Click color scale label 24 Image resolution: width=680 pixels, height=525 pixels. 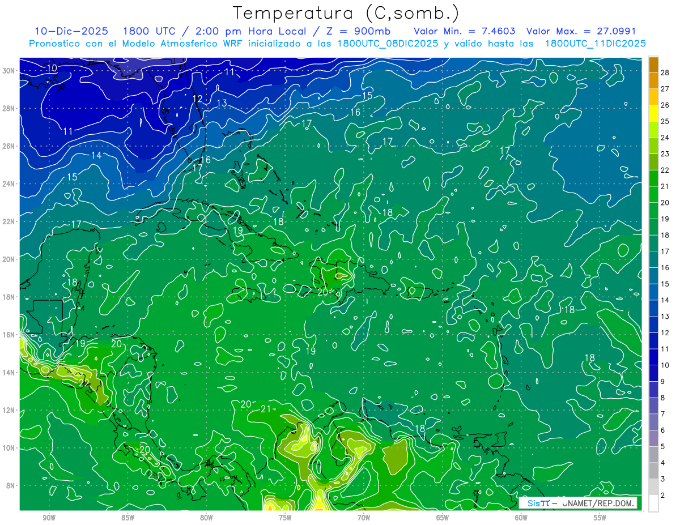click(x=665, y=138)
